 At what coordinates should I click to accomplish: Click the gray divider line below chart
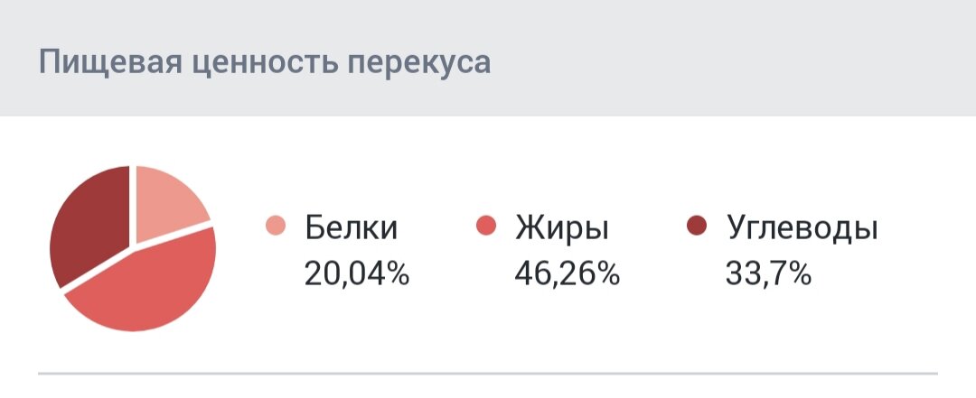pos(488,374)
